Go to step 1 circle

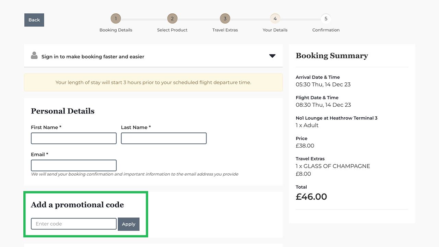tap(116, 19)
